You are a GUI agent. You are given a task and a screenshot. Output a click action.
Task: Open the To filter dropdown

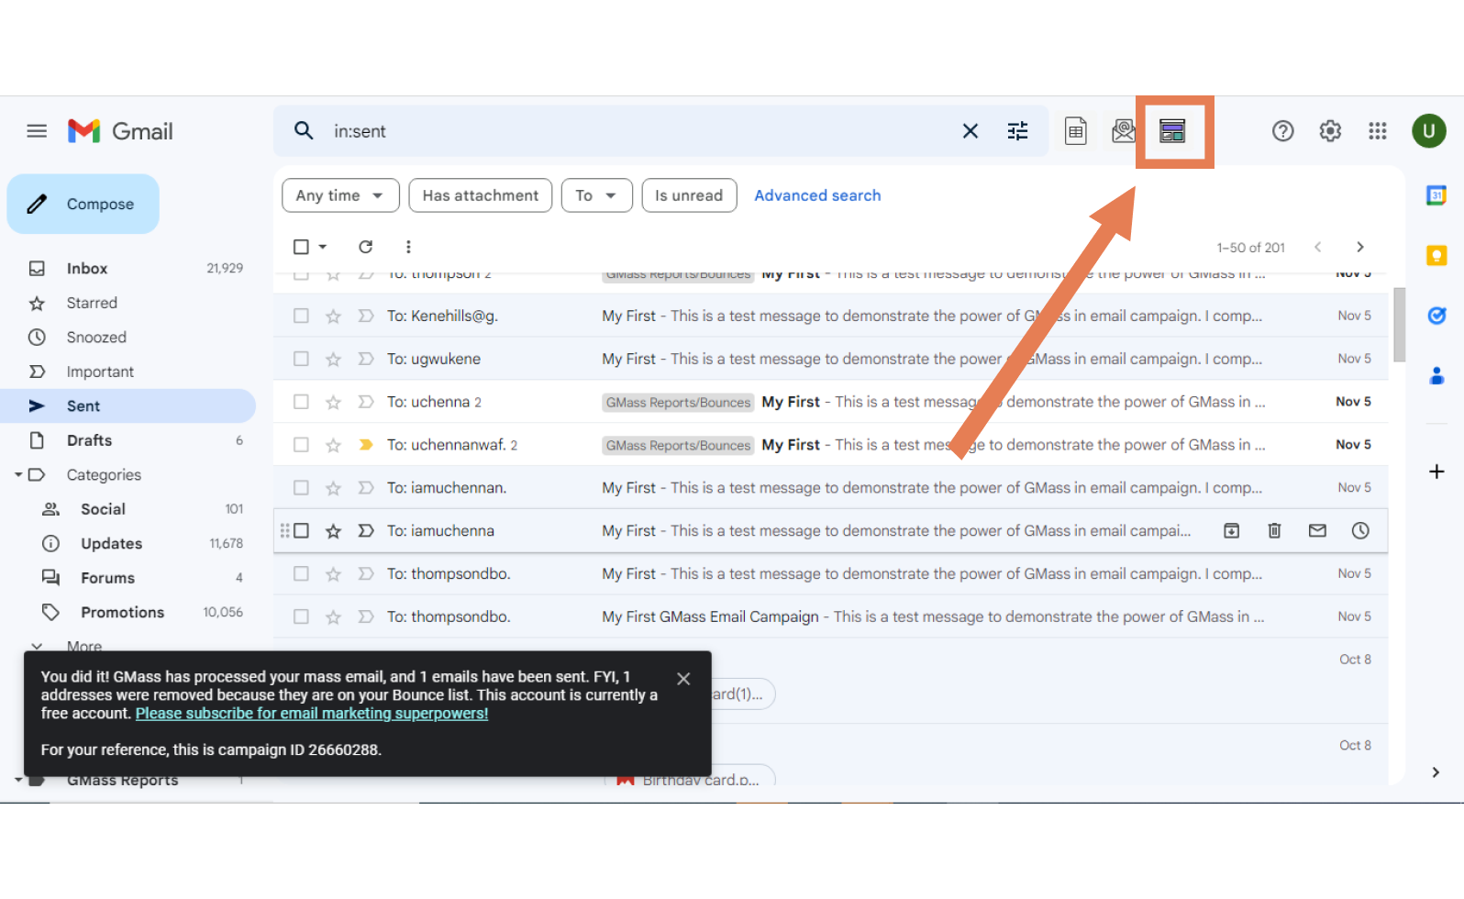point(596,195)
